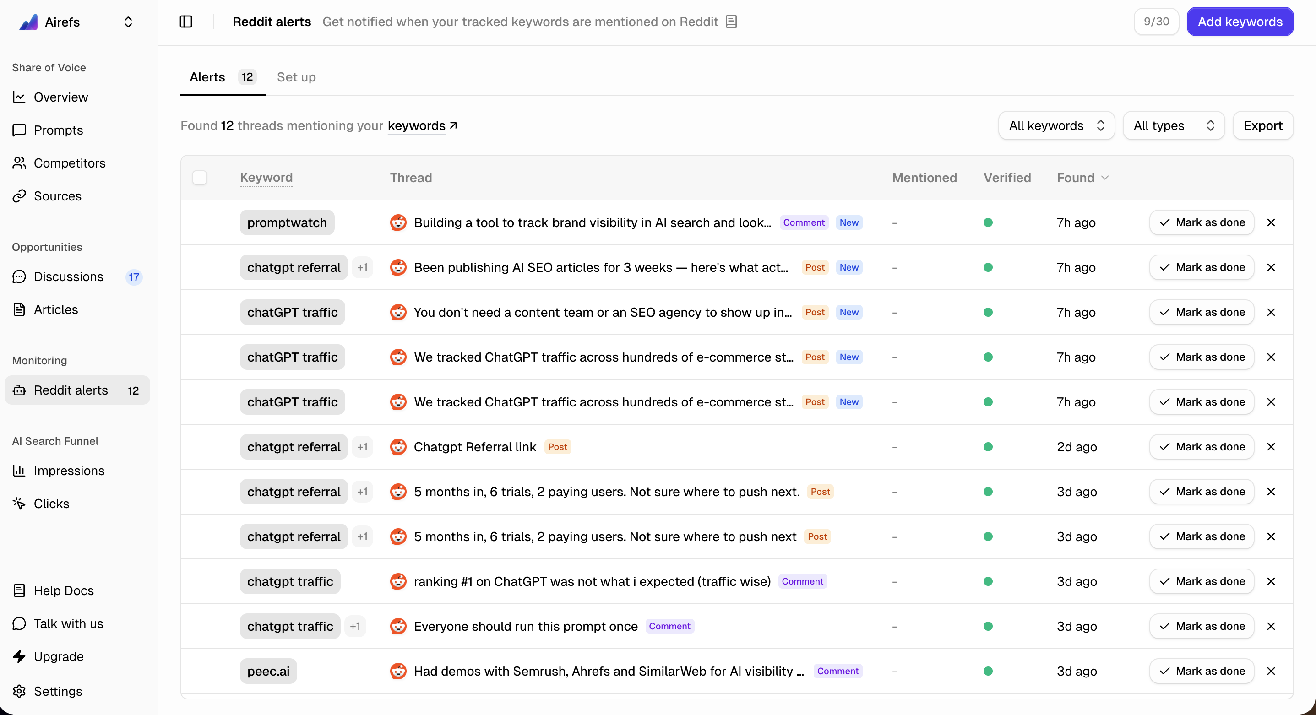
Task: Export the alerts list
Action: coord(1263,125)
